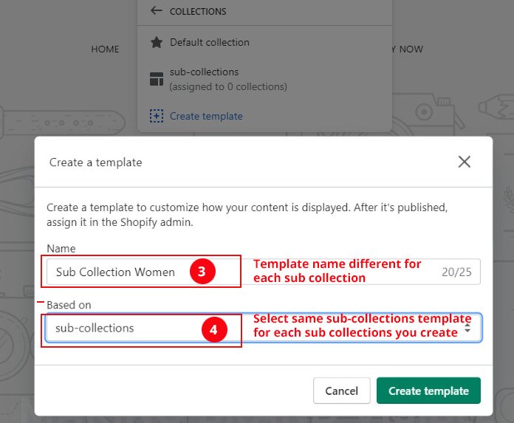514x423 pixels.
Task: Focus the Name field with Sub Collection Women
Action: point(118,272)
